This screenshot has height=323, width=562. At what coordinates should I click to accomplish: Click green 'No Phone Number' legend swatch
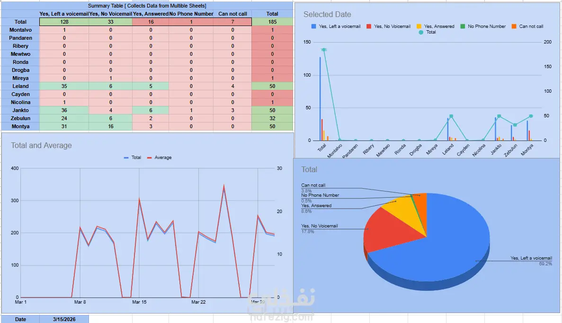coord(463,26)
